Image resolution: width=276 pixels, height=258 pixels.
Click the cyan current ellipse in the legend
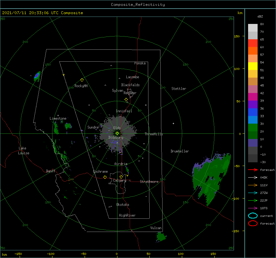coord(253,216)
